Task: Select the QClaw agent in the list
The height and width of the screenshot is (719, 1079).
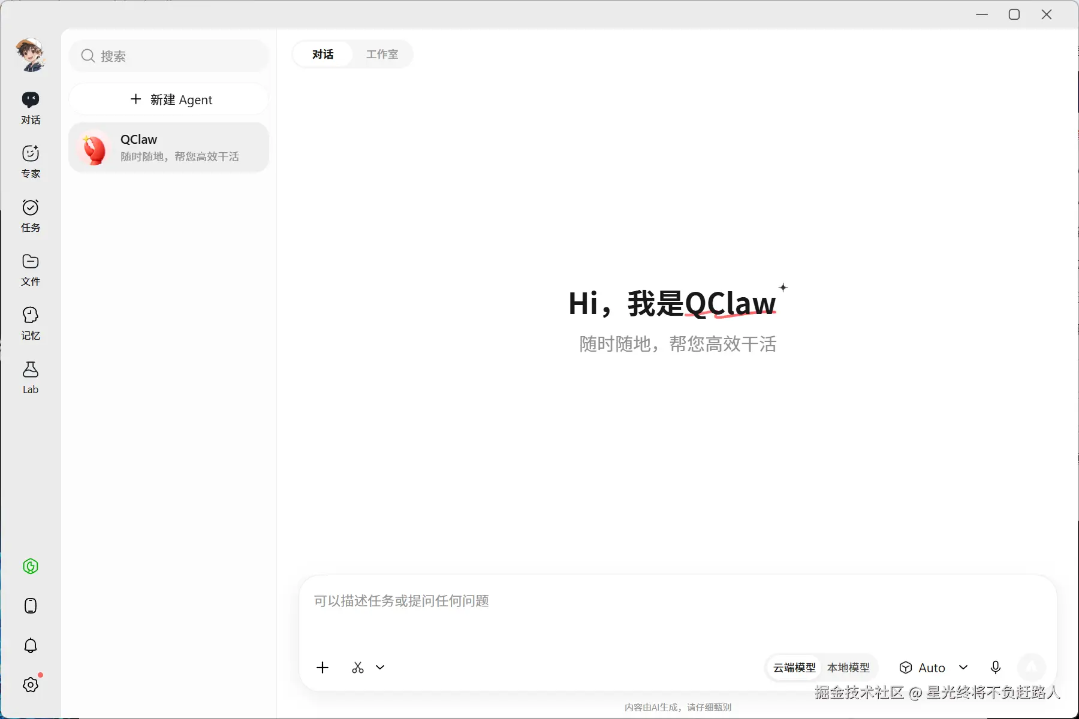Action: tap(168, 147)
